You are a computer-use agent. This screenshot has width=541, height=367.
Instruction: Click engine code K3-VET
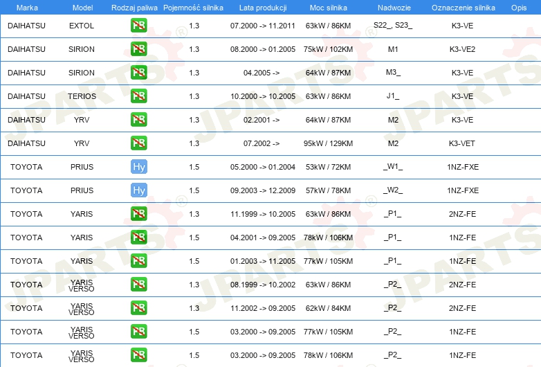coord(462,143)
